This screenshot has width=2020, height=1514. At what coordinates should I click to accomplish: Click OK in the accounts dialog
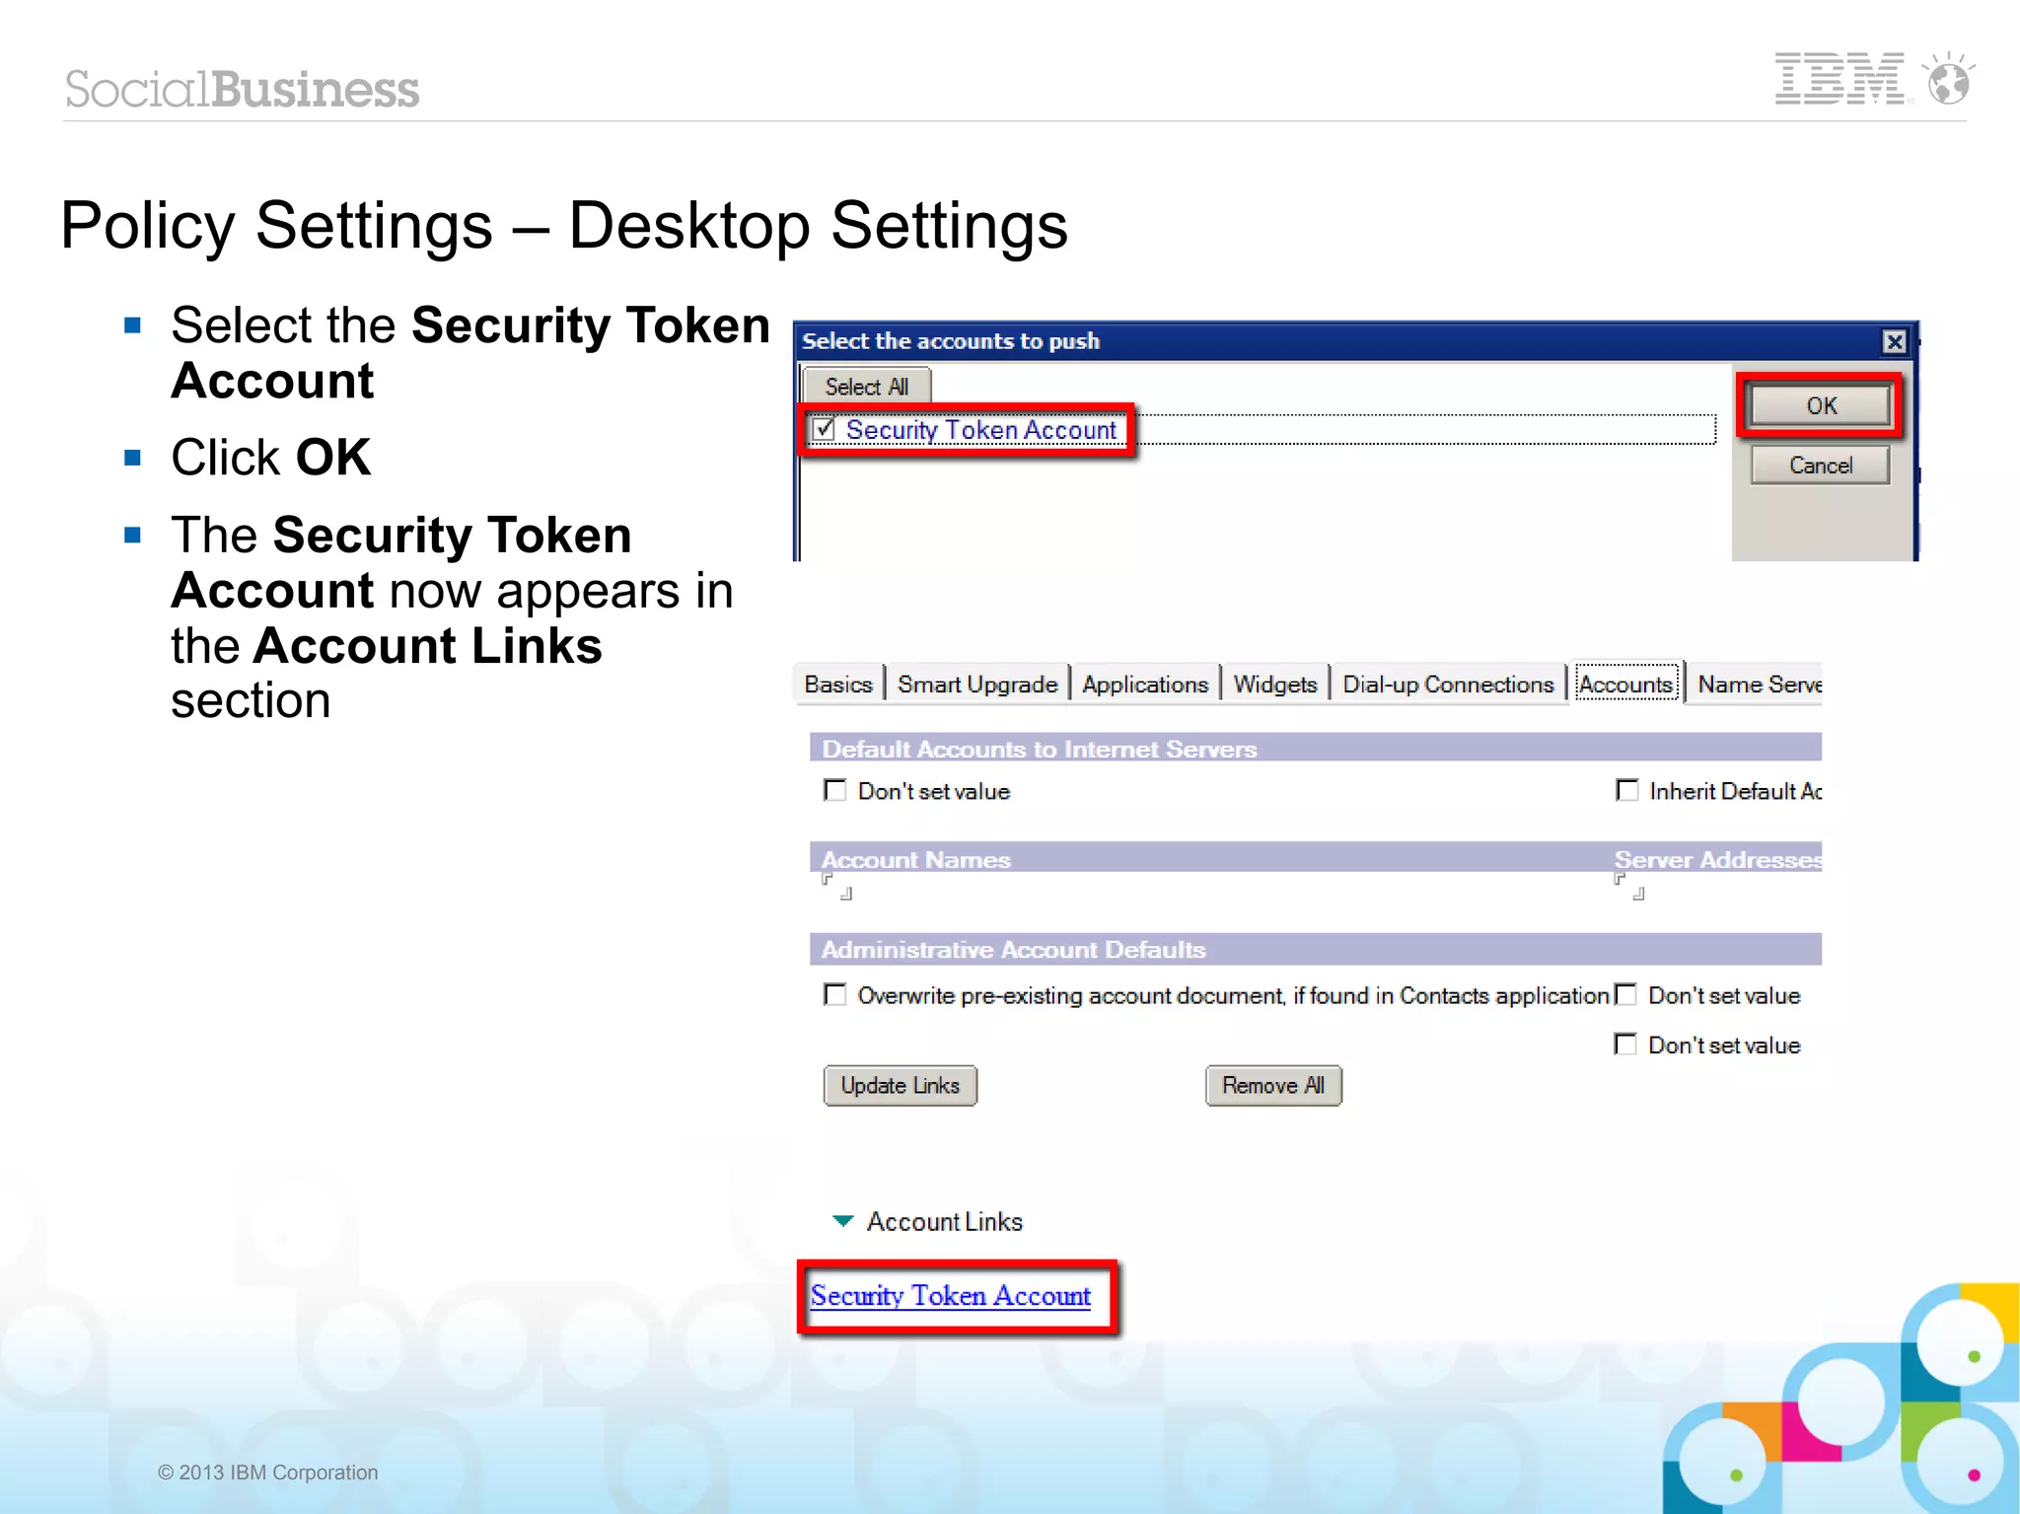(x=1821, y=406)
